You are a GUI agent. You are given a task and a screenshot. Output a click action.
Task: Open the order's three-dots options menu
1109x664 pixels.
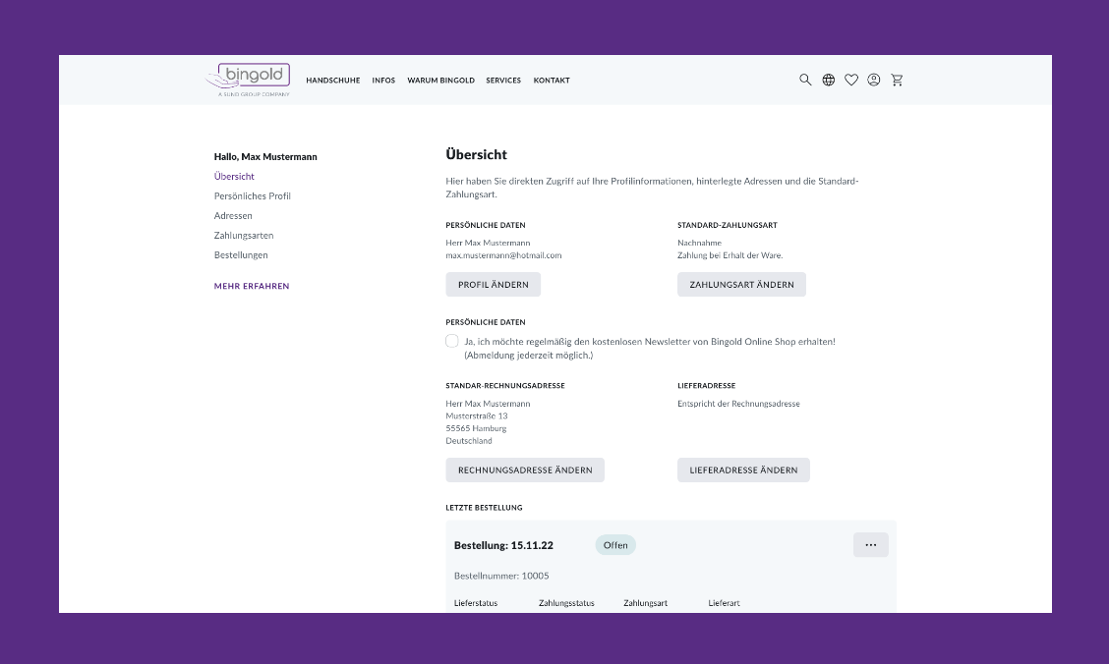click(x=870, y=545)
